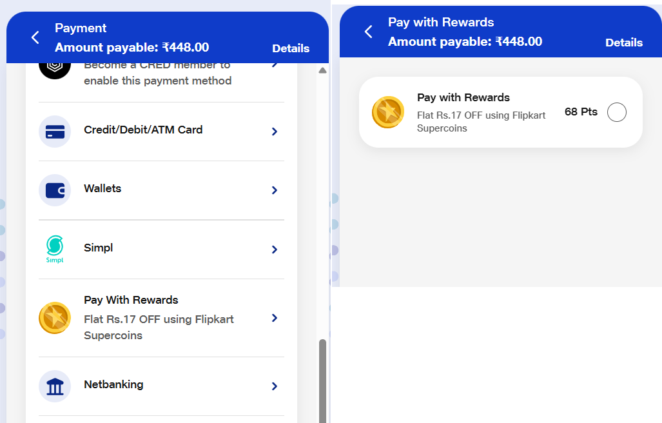The height and width of the screenshot is (423, 662).
Task: Expand the Credit/Debit/ATM Card option chevron
Action: pyautogui.click(x=275, y=132)
